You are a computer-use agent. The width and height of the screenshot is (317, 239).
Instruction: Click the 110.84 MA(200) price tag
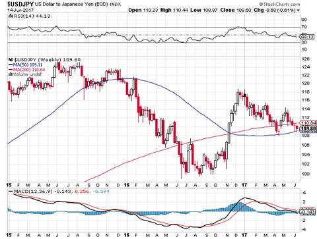[308, 123]
